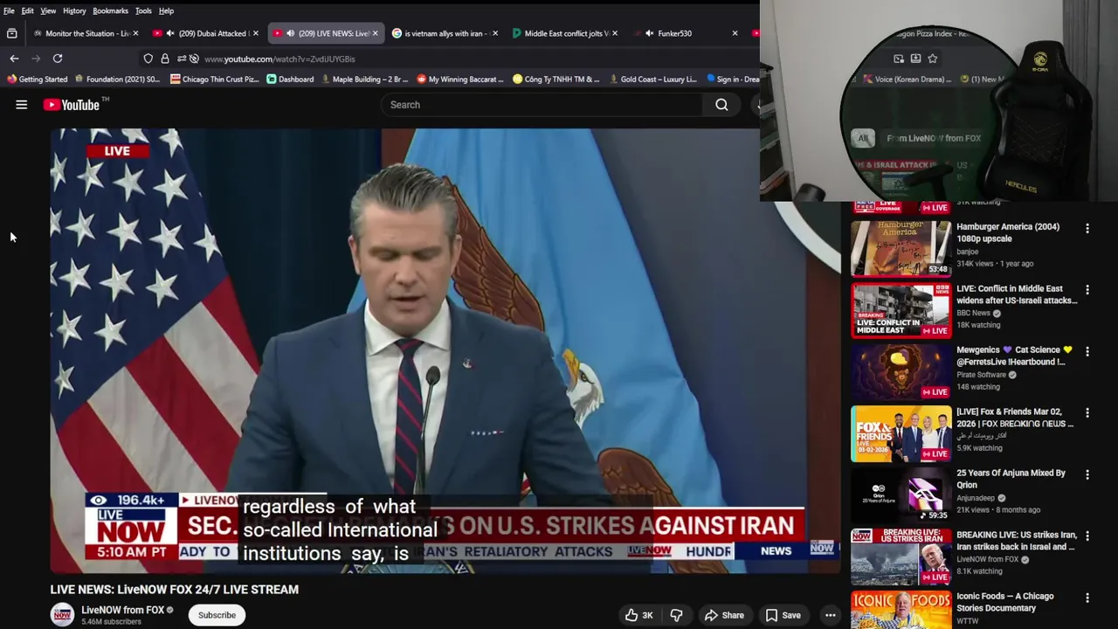Click site security padlock icon
1118x629 pixels.
click(x=164, y=59)
